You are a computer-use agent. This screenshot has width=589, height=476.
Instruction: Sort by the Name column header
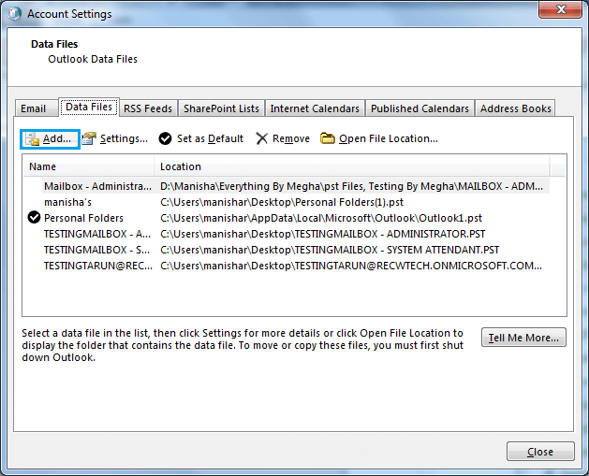(x=89, y=166)
